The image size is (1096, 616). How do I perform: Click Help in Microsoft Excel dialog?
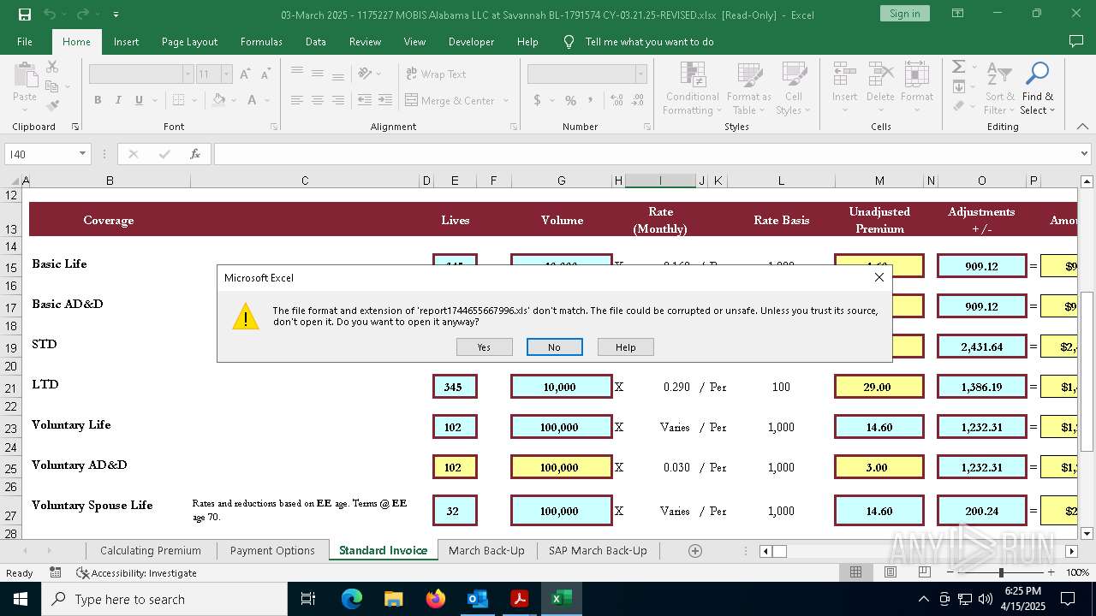[625, 346]
